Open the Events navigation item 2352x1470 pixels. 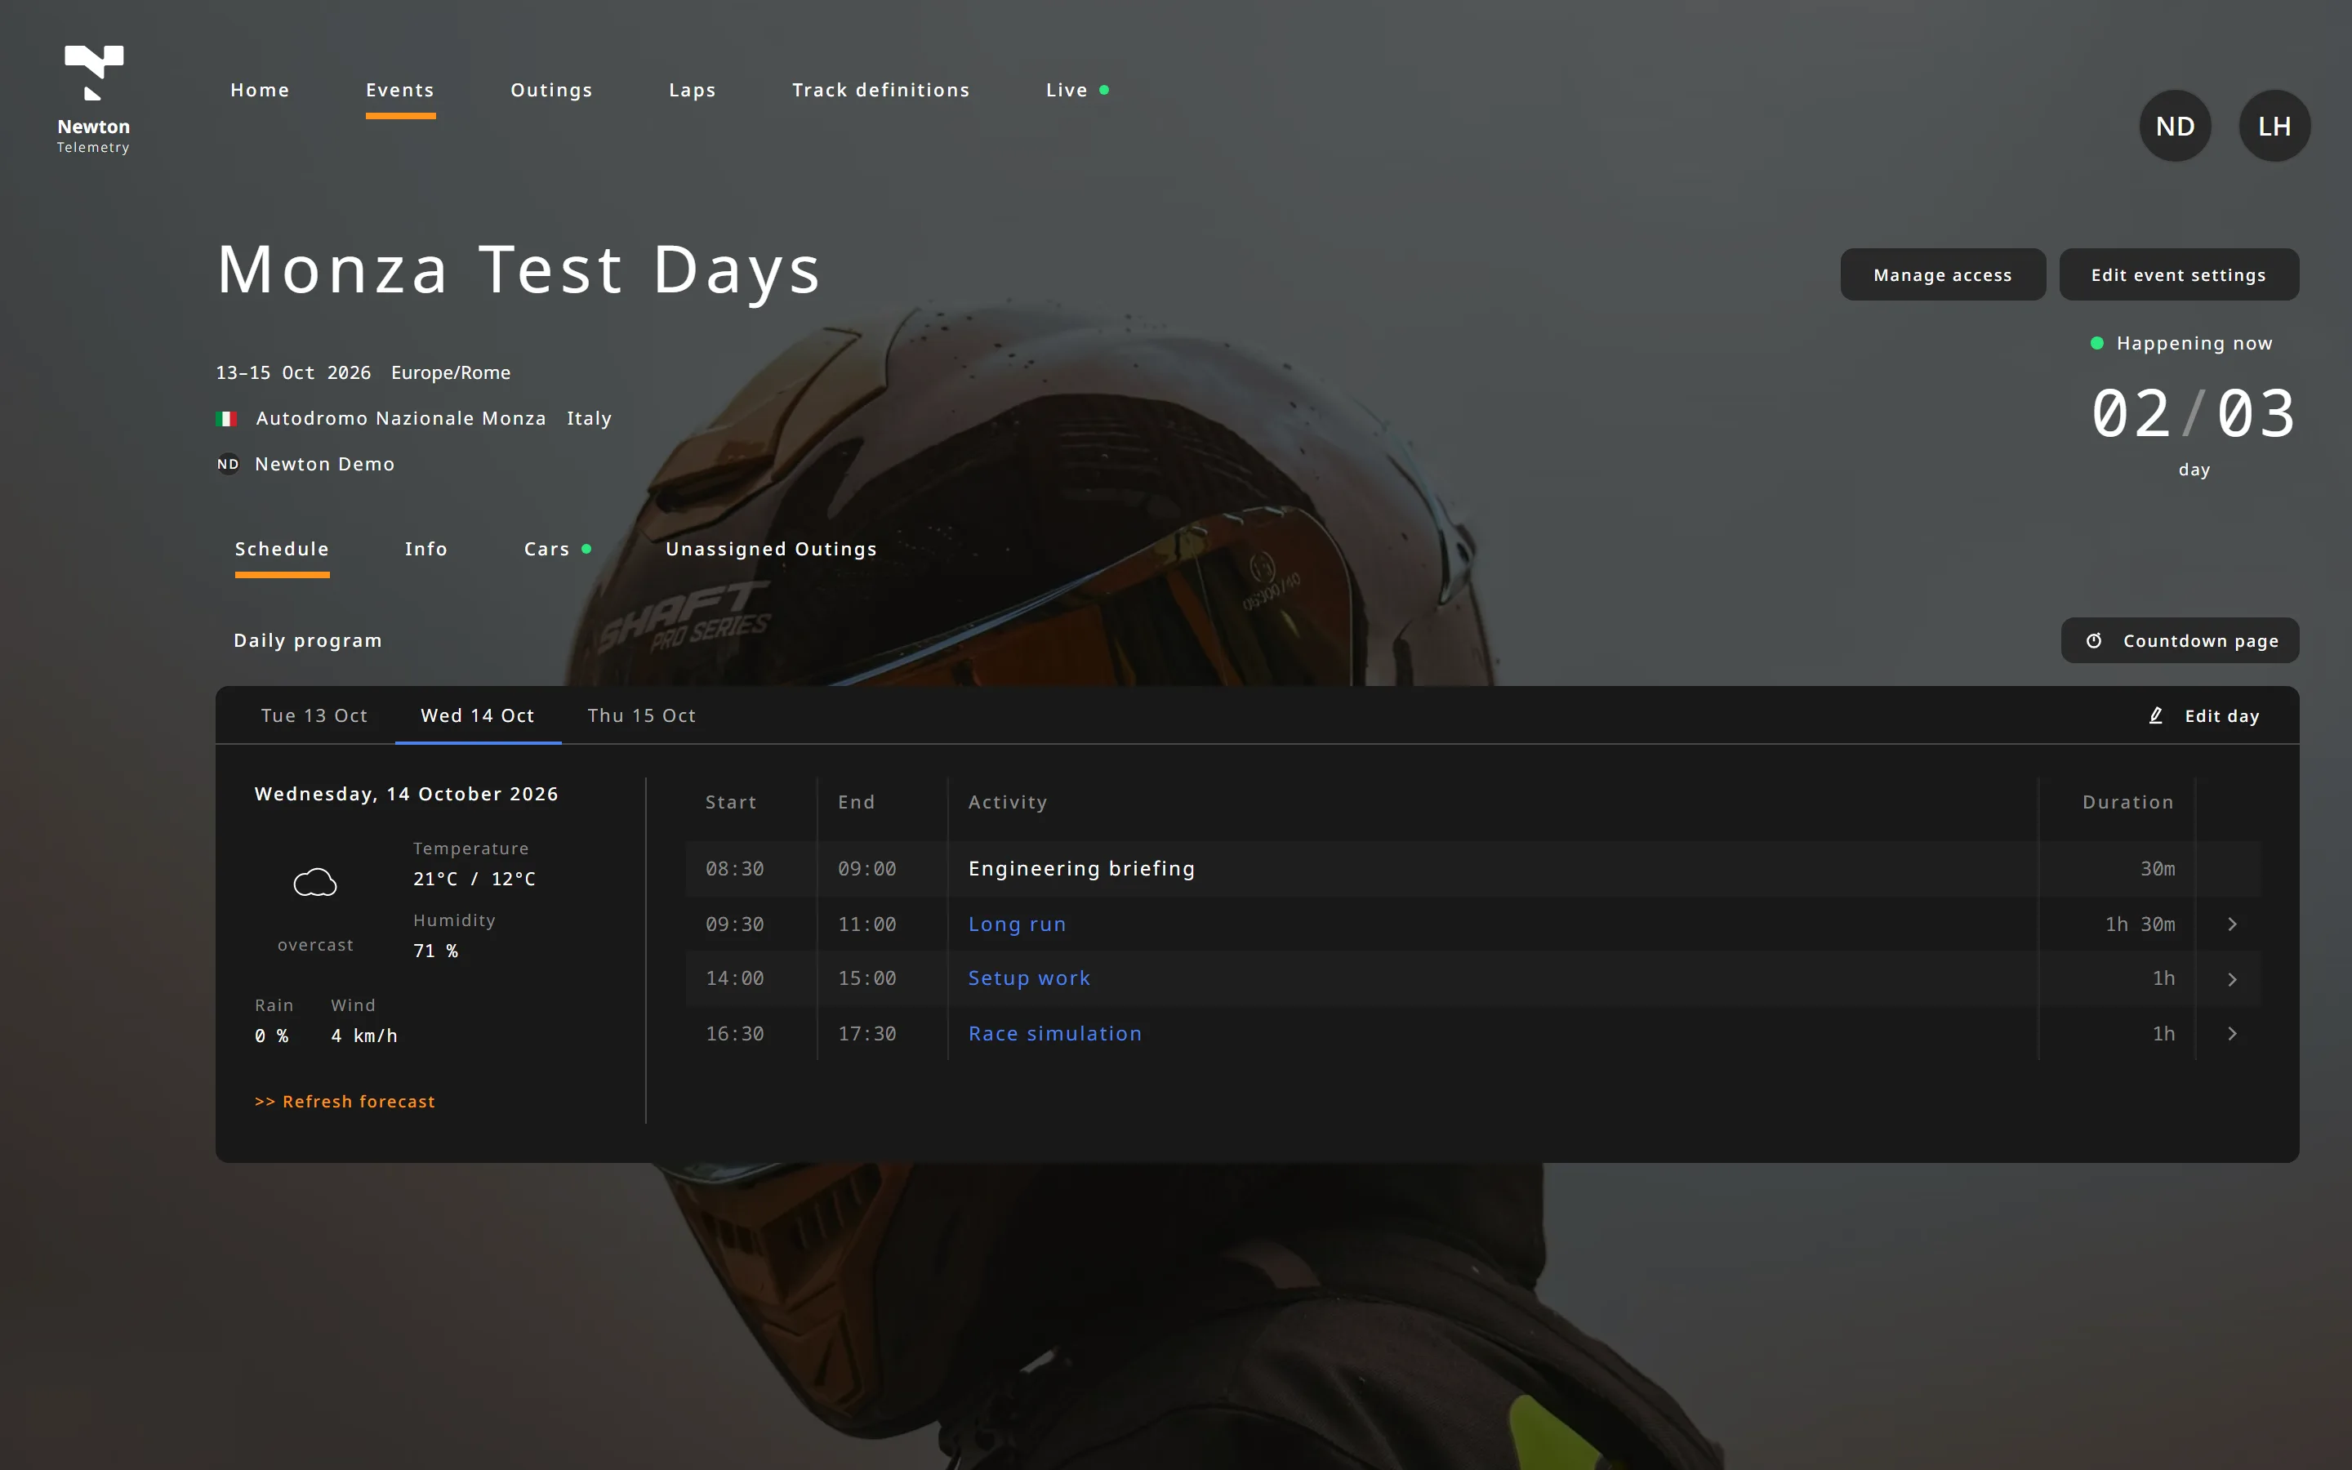[x=400, y=91]
